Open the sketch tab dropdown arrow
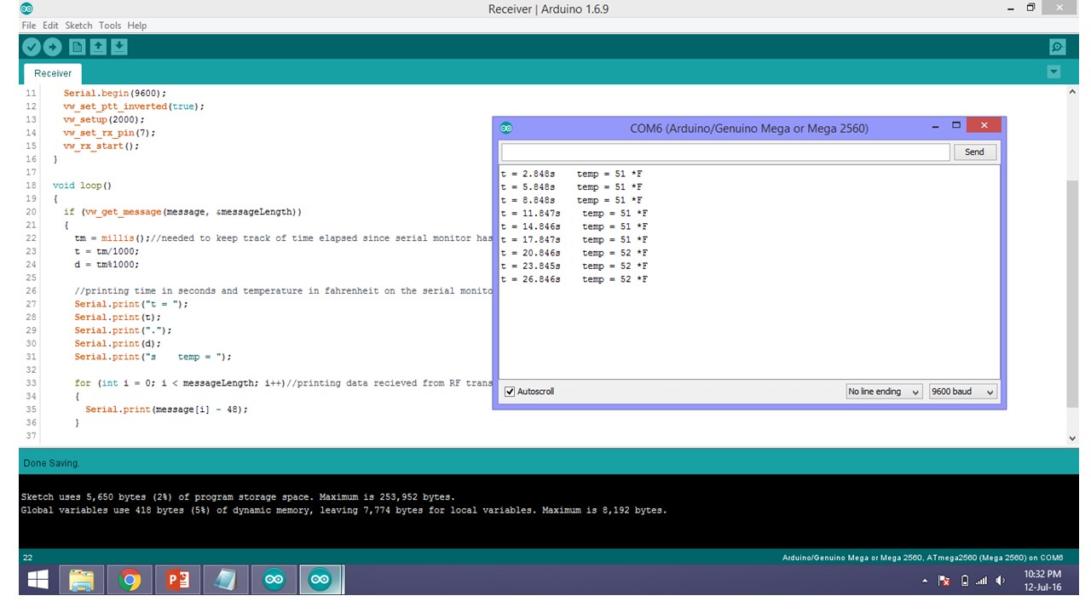The width and height of the screenshot is (1091, 613). [x=1054, y=72]
